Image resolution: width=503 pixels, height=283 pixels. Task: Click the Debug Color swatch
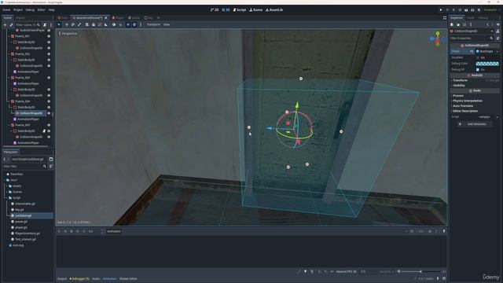tap(487, 64)
